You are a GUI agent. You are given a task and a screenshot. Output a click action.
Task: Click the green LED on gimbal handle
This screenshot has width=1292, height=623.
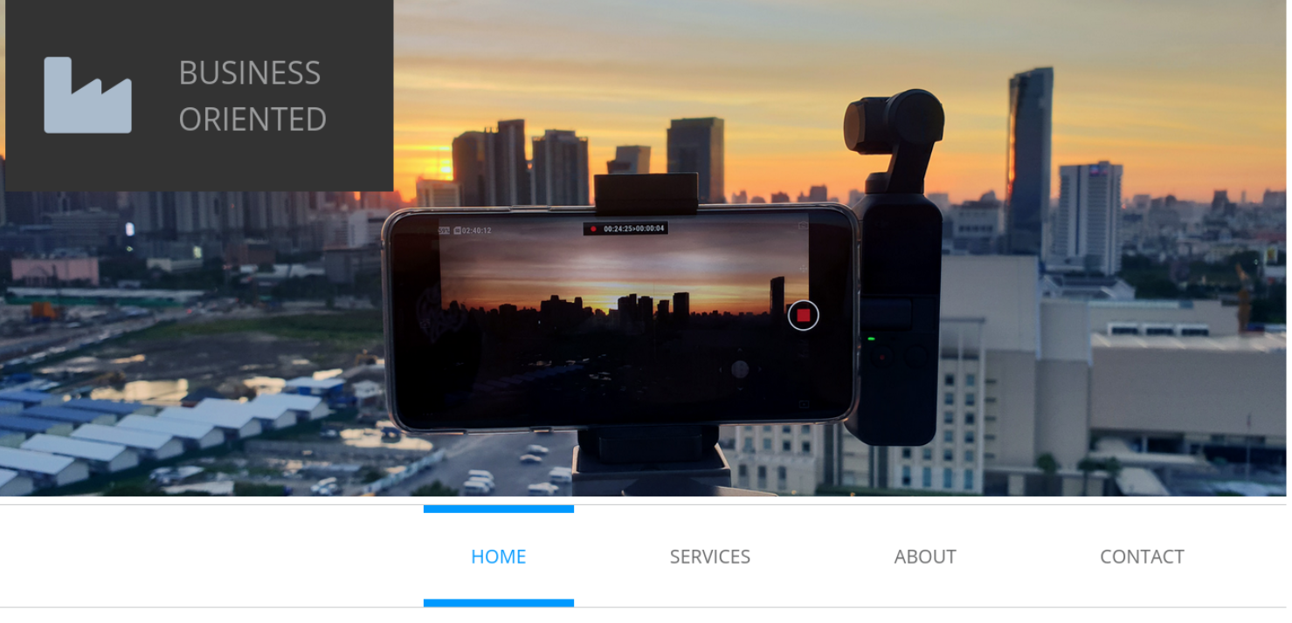click(x=870, y=339)
